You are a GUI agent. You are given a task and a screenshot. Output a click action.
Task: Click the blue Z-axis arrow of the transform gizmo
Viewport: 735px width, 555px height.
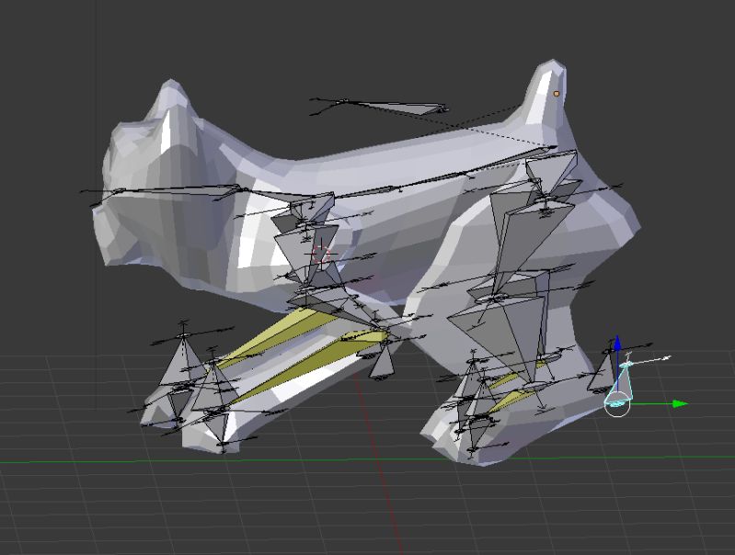(617, 343)
